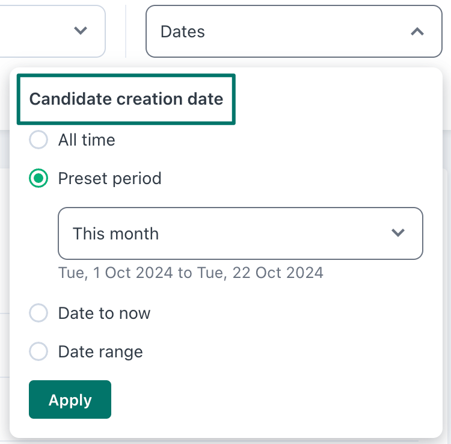
Task: Click the chevron arrow in This month box
Action: point(398,232)
